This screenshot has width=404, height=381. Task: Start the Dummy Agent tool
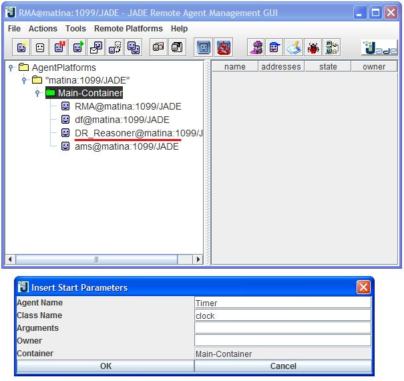coord(274,47)
